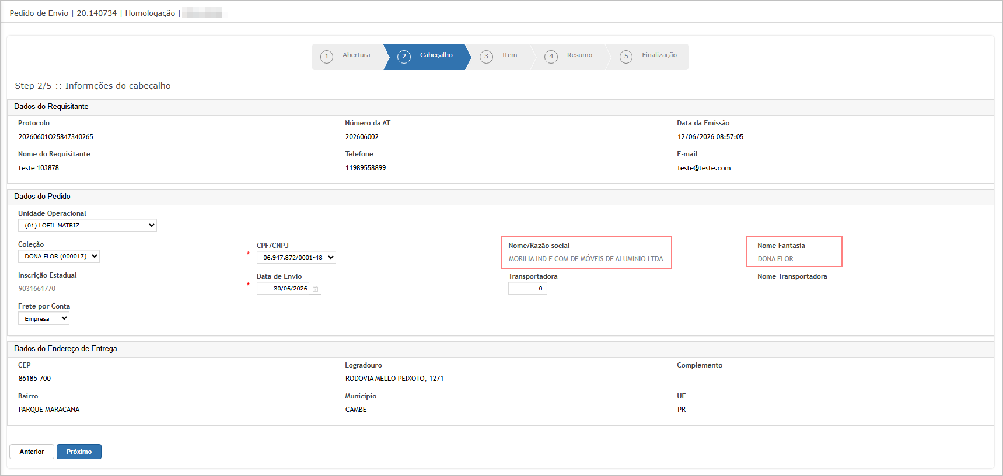Go to step 5 Finalização
1003x476 pixels.
point(648,57)
